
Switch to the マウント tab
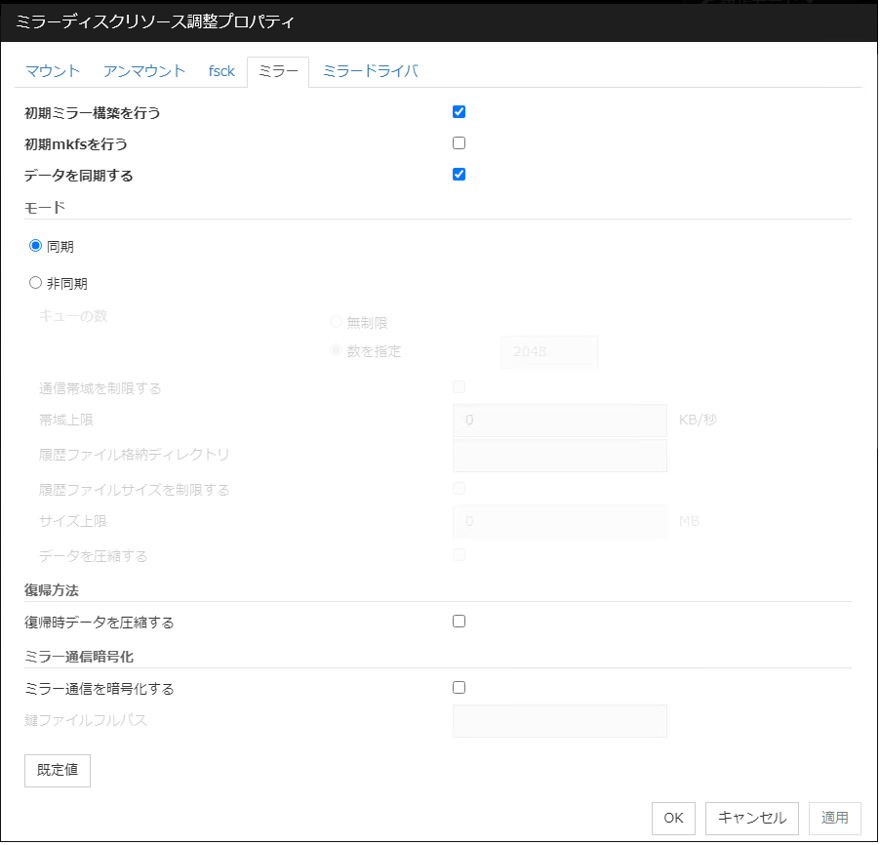pyautogui.click(x=53, y=71)
